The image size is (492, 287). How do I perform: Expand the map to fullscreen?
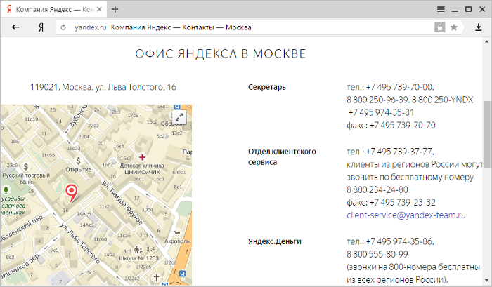click(x=179, y=117)
